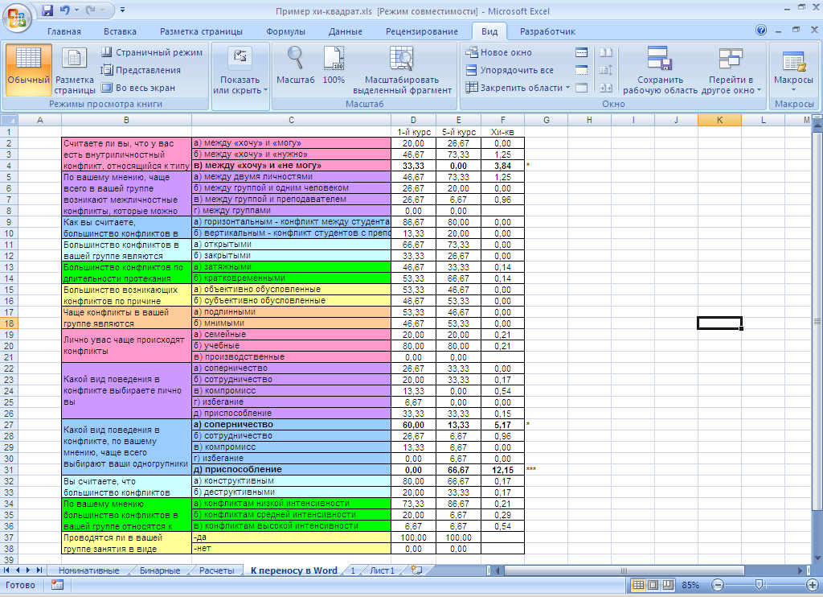
Task: Select row 18 header
Action: coord(9,323)
